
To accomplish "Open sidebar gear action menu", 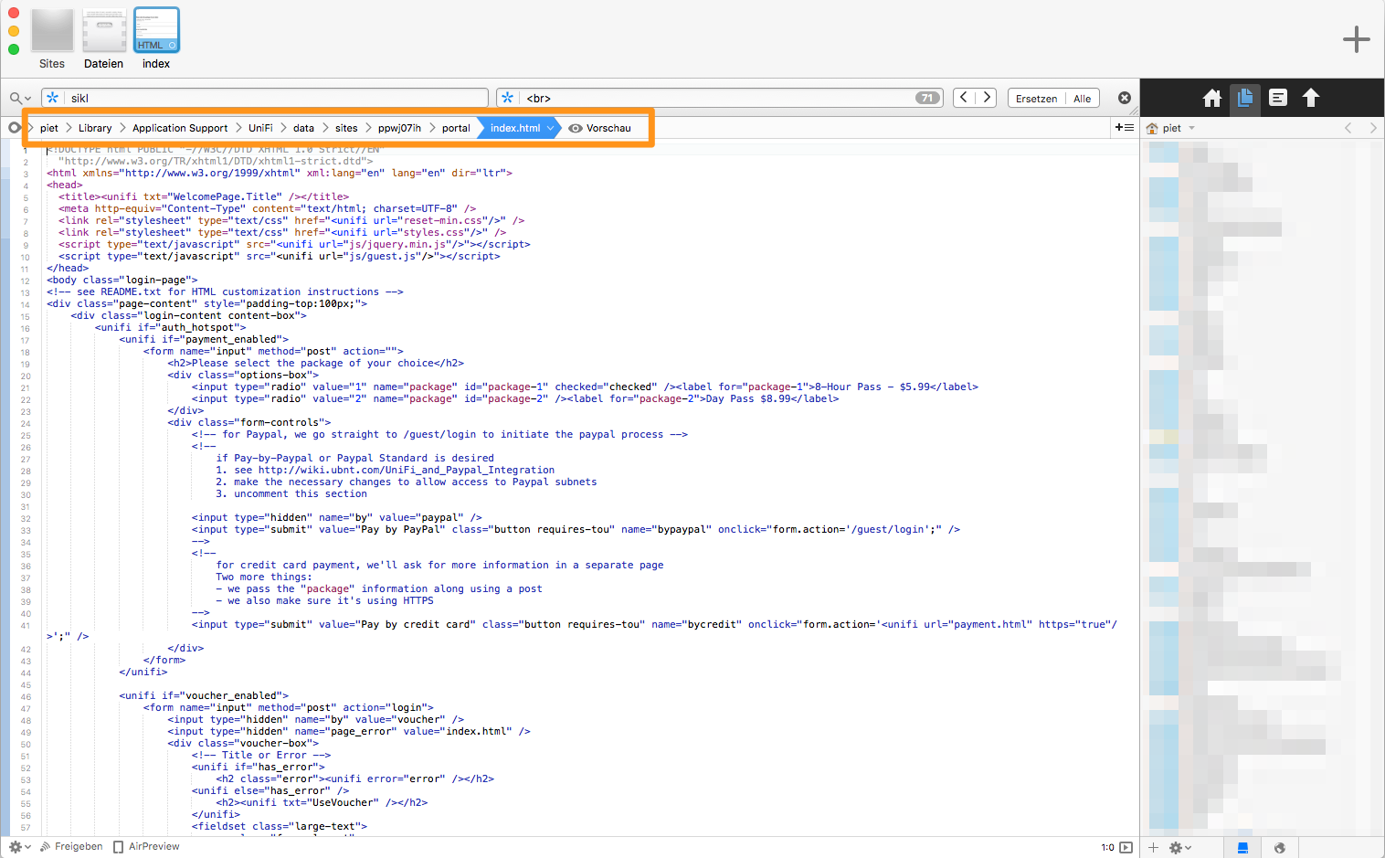I will (x=1180, y=848).
